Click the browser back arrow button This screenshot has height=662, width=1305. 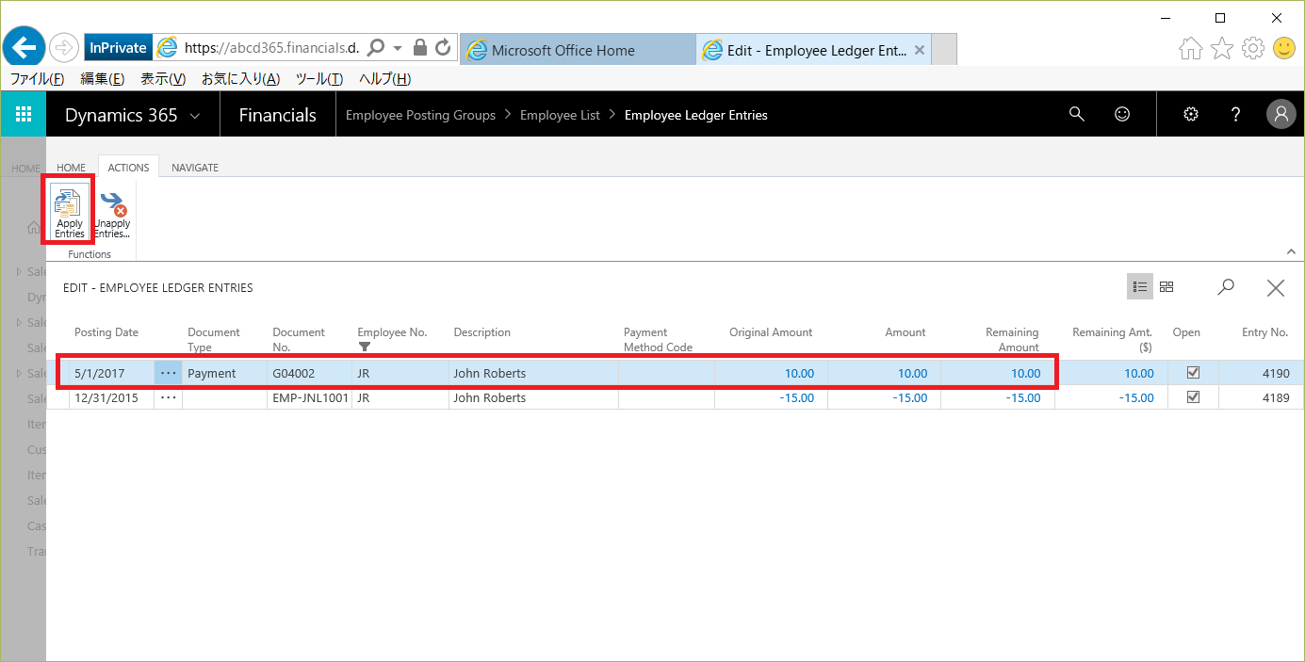click(24, 47)
